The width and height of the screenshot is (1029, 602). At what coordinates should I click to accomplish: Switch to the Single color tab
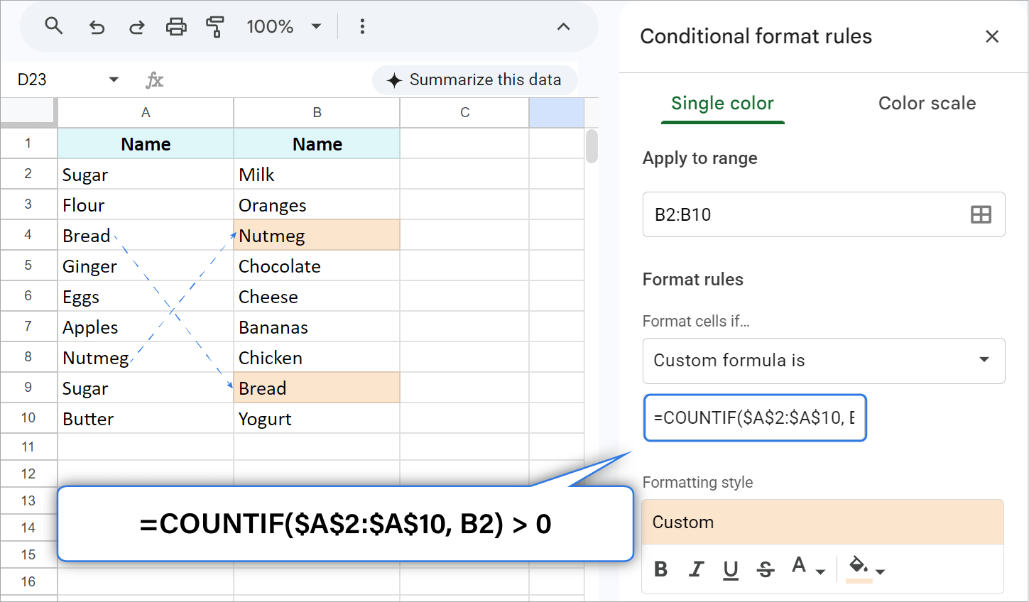point(722,104)
